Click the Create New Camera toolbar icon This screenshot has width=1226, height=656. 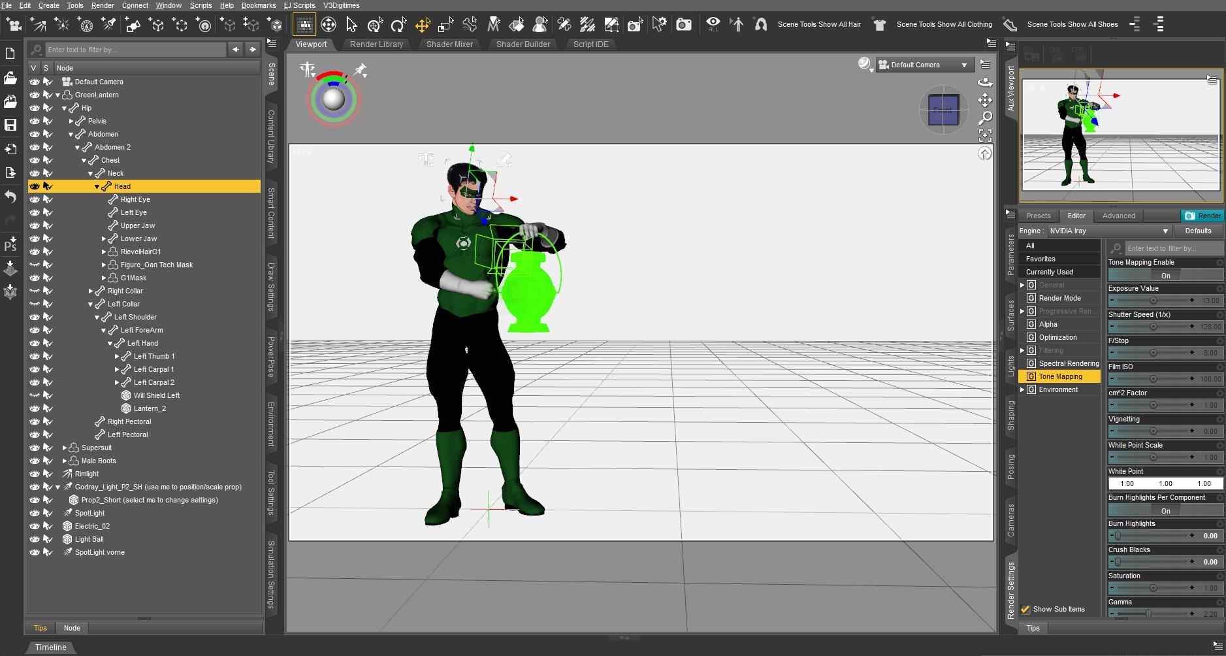coord(13,25)
